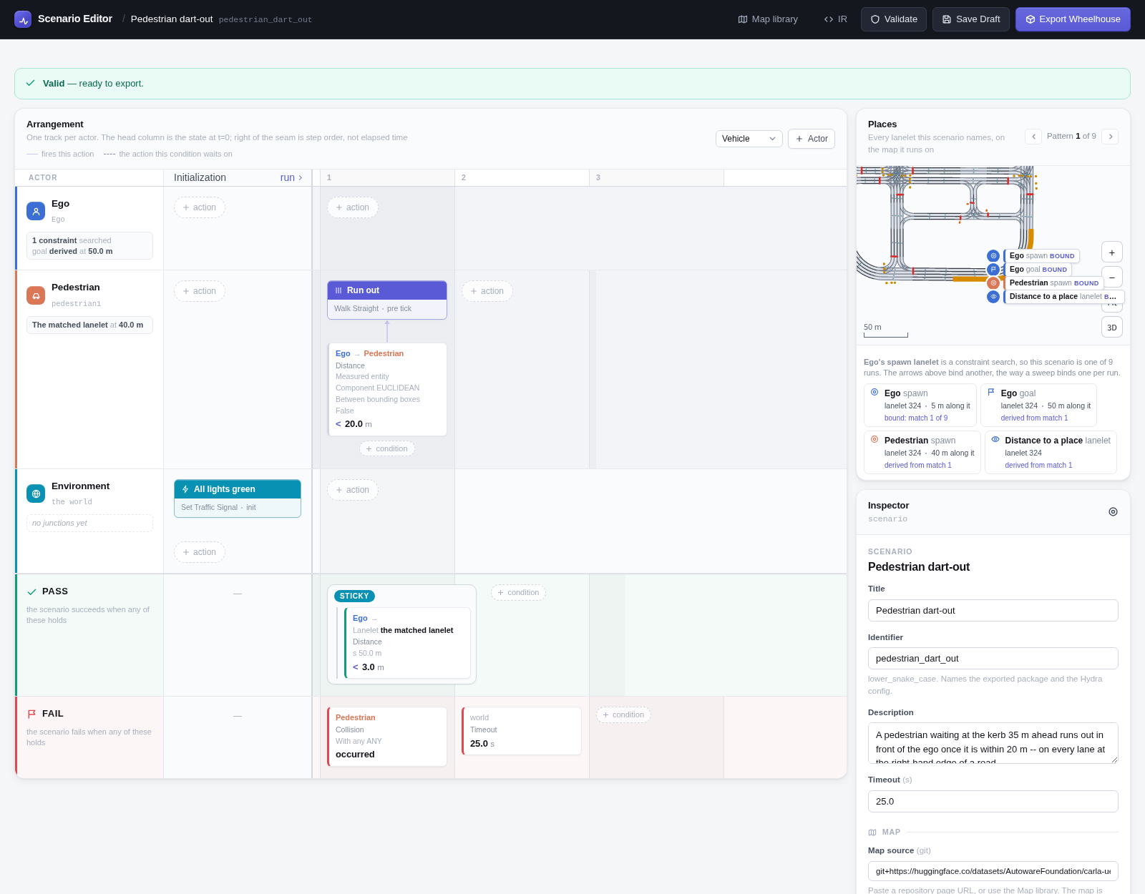Open the IR view

835,19
